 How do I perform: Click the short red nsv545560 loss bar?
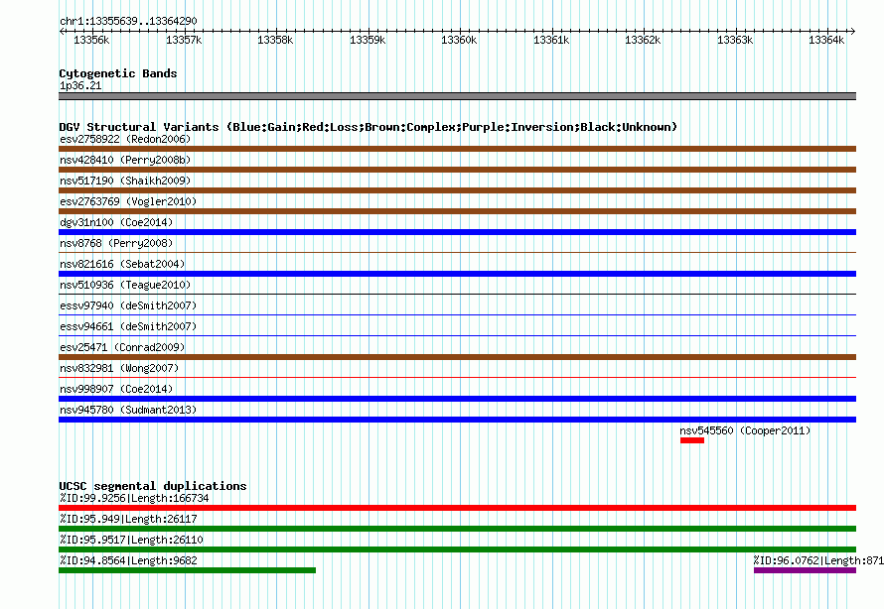[692, 440]
